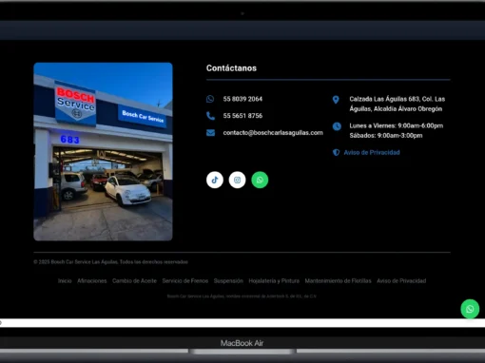Open the Instagram social icon

point(237,180)
